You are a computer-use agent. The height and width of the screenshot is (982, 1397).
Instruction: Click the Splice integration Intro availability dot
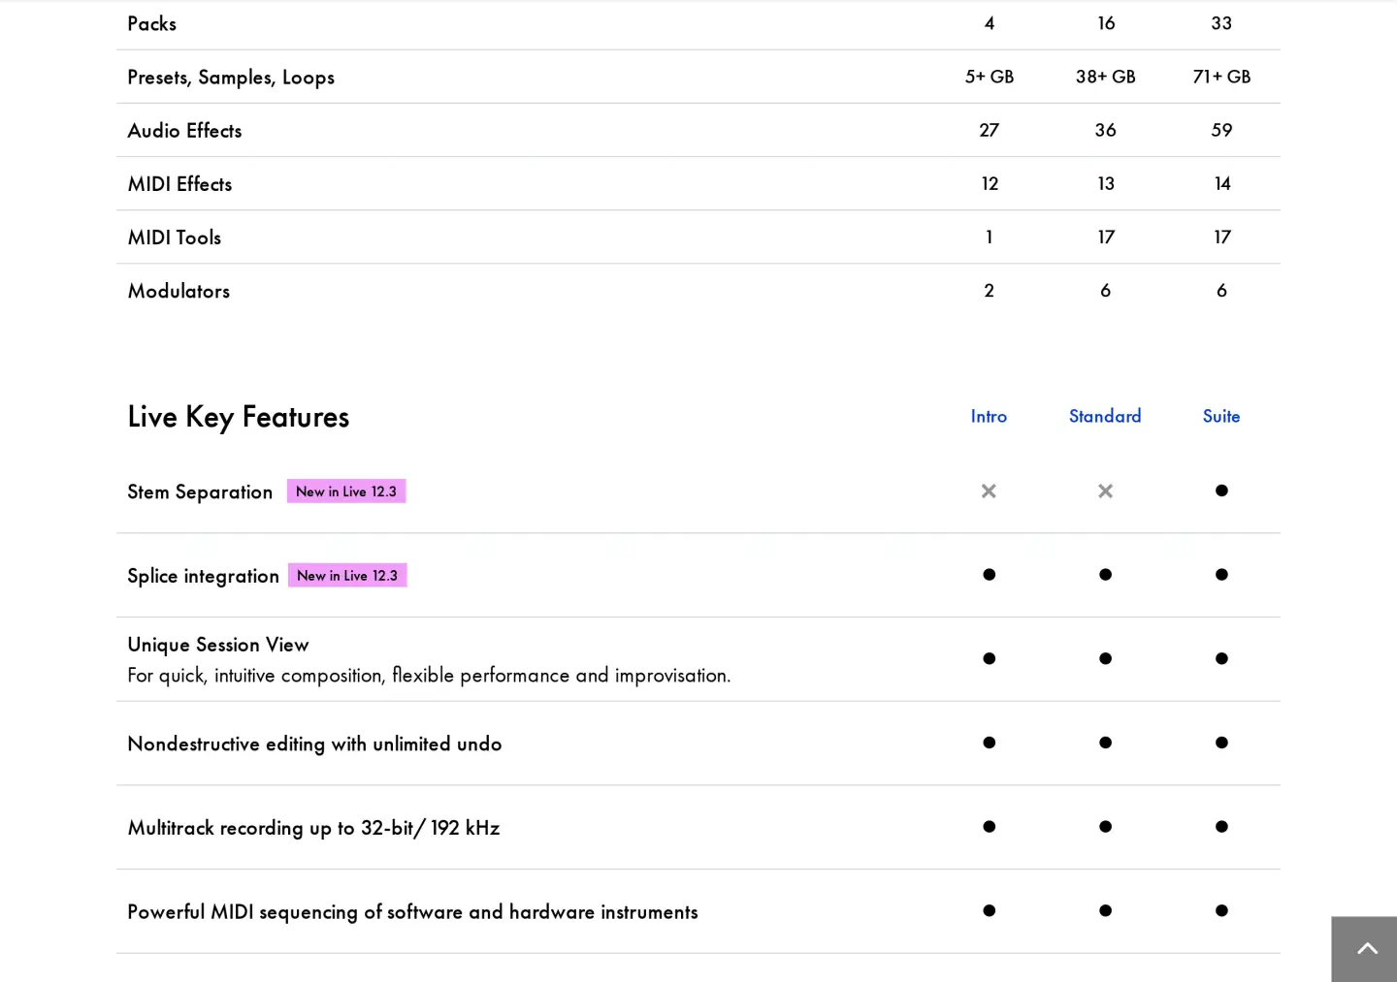point(989,575)
